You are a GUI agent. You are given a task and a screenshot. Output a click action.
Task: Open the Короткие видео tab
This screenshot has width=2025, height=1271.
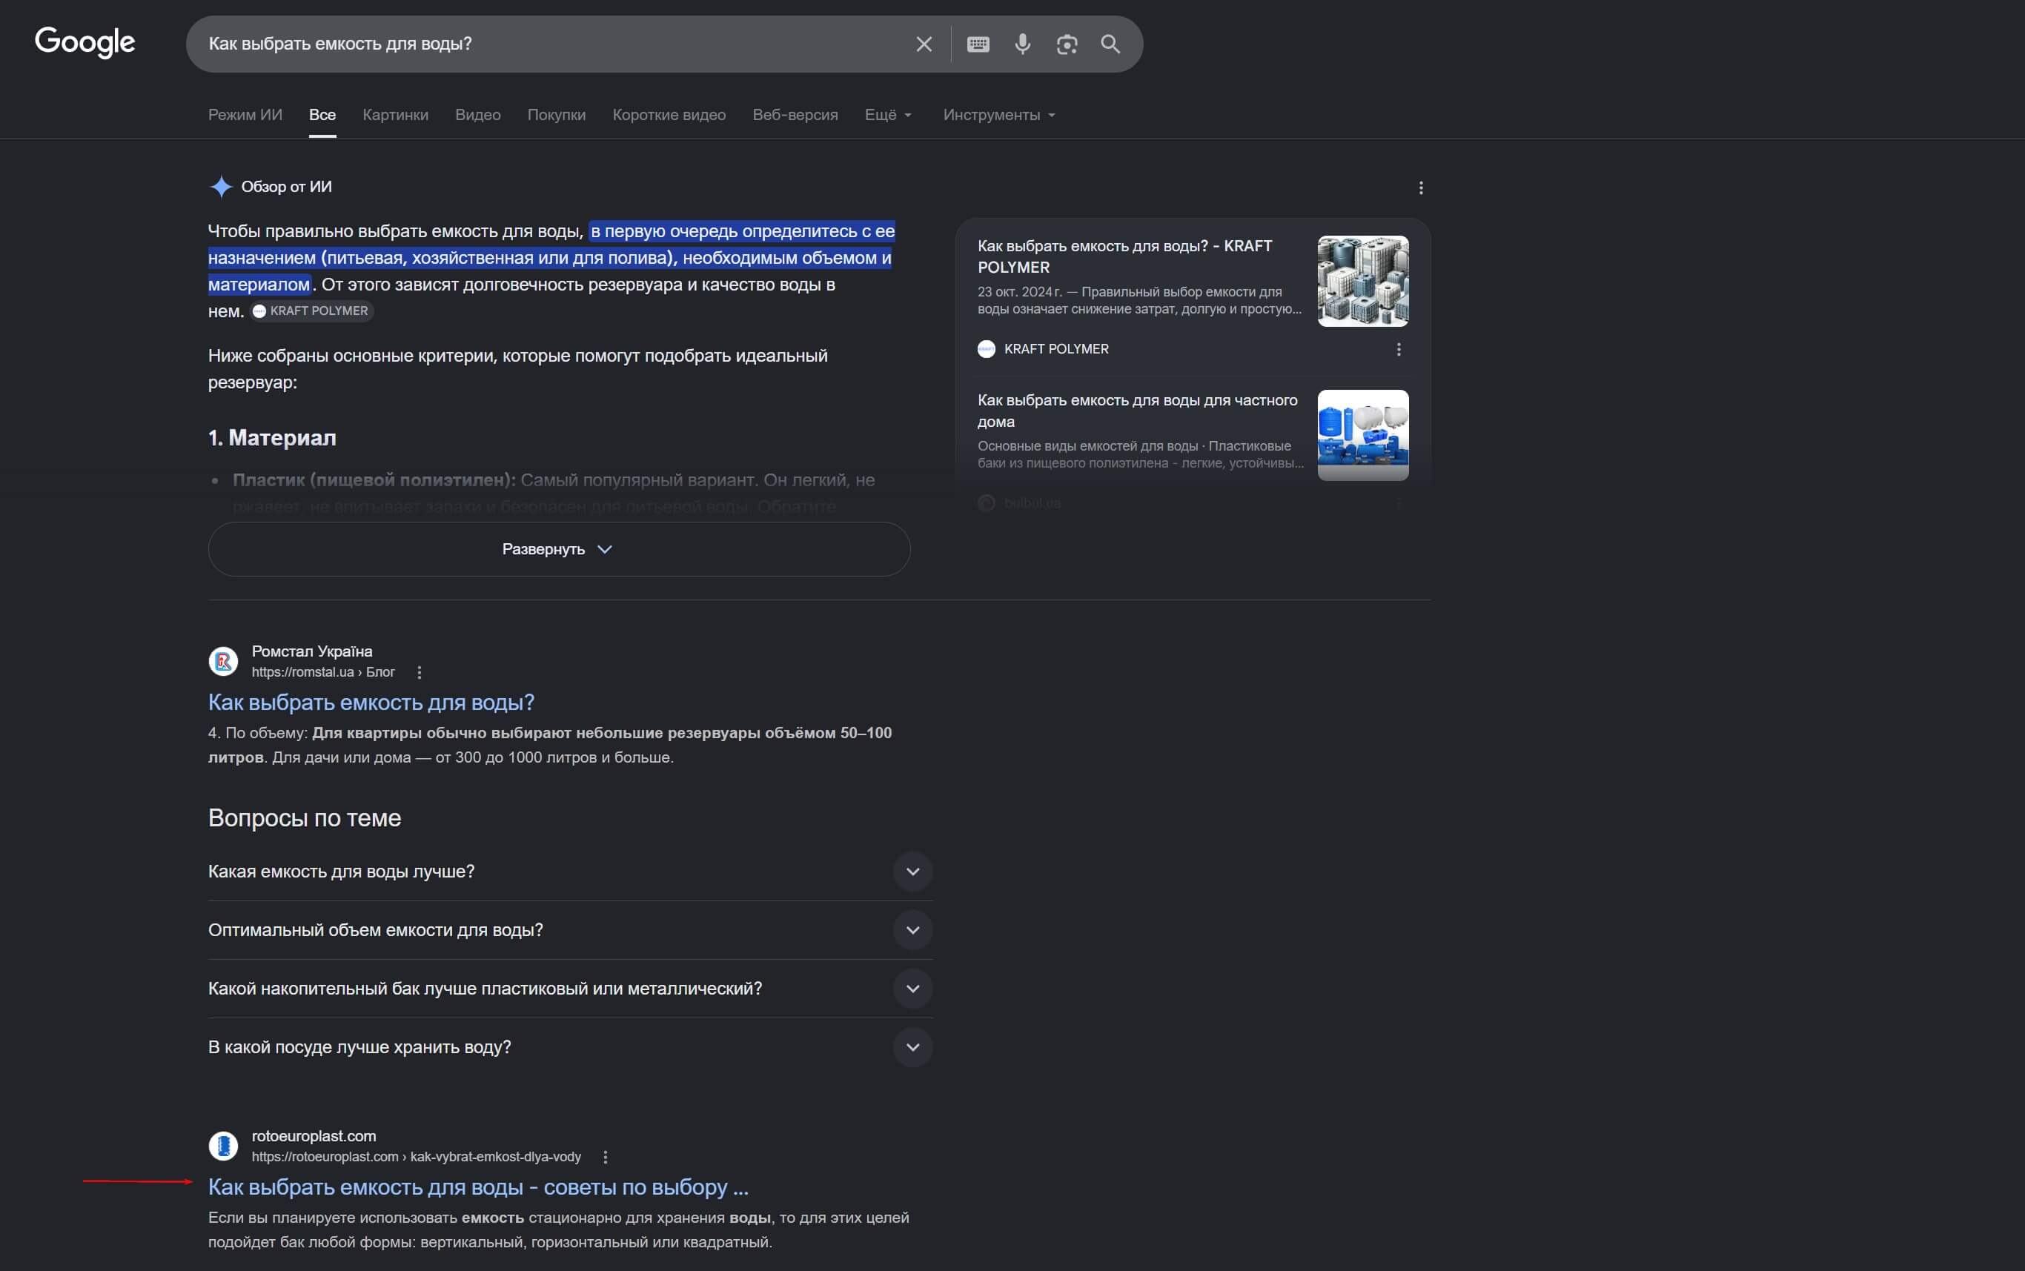point(669,114)
